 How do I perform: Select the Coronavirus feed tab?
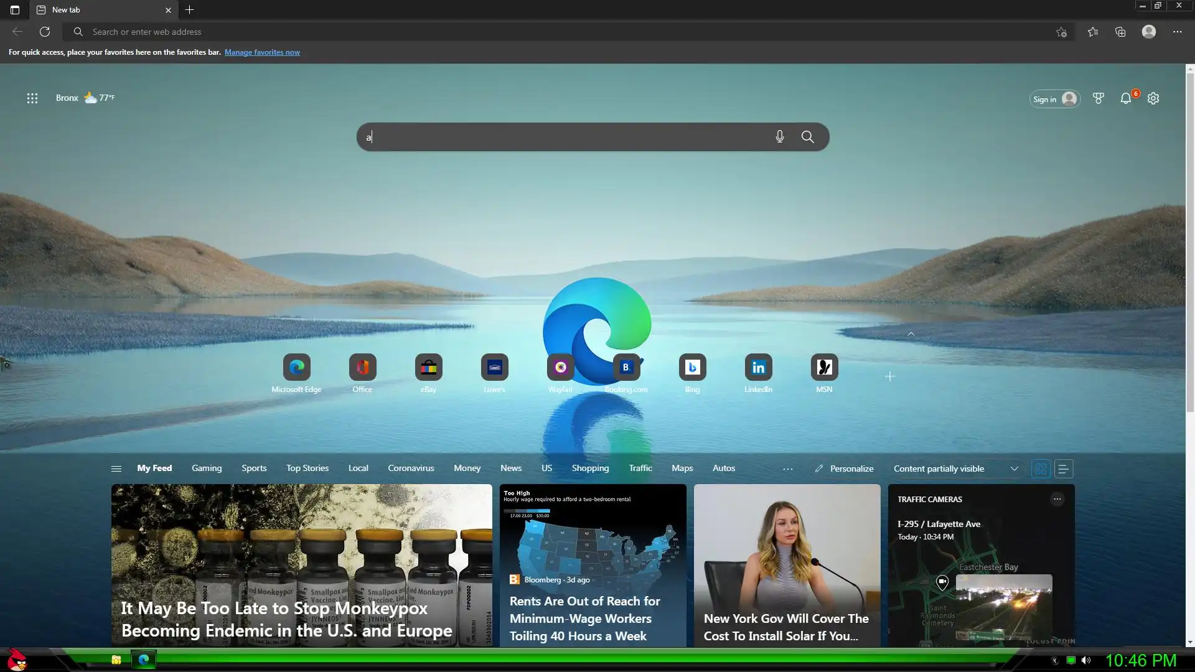coord(411,468)
